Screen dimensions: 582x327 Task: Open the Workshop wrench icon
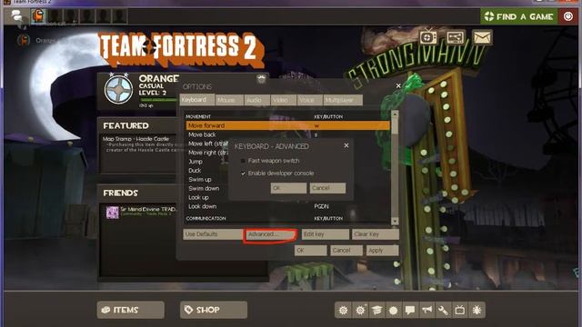[443, 310]
